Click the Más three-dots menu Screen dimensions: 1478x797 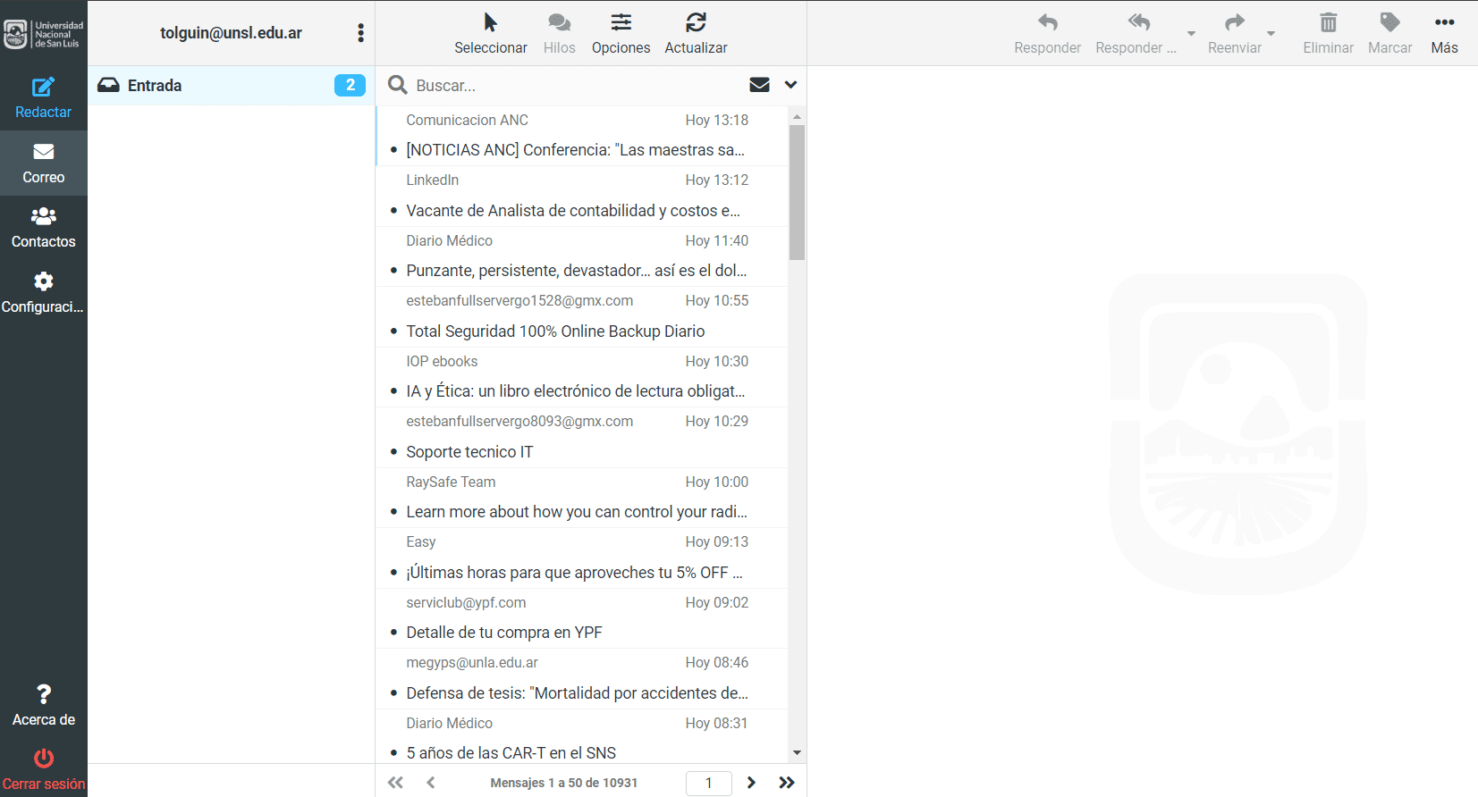point(1444,33)
